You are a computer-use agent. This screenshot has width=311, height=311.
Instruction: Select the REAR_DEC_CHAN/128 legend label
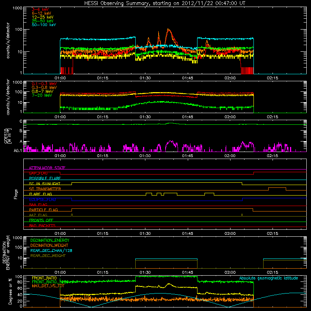[51, 250]
